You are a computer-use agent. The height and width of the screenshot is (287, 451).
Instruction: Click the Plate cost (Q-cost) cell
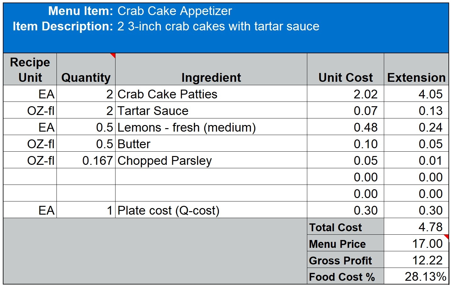click(168, 211)
